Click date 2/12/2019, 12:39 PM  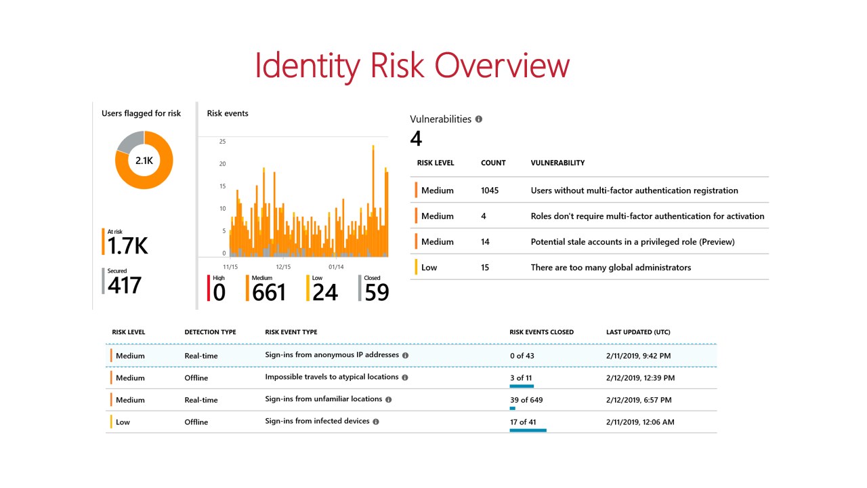tap(640, 378)
